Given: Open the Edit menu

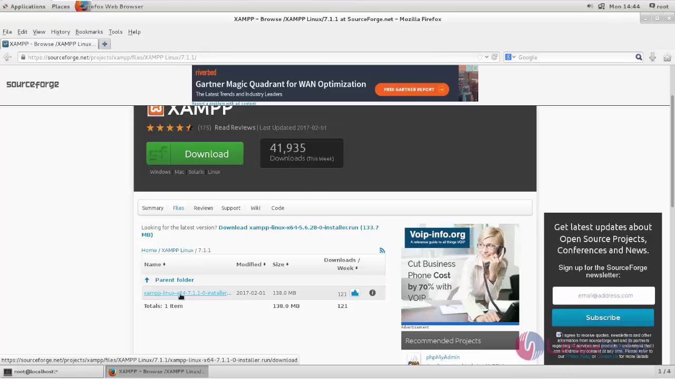Looking at the screenshot, I should [x=22, y=32].
